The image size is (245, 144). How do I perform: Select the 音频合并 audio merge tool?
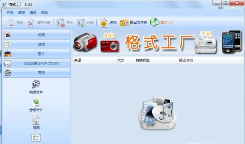click(36, 104)
